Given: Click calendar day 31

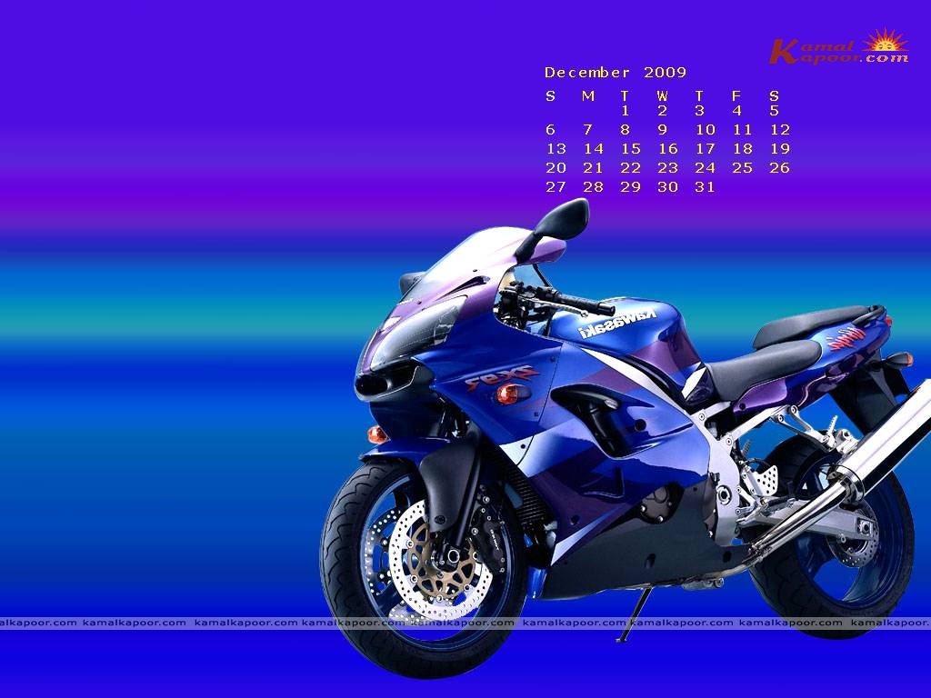Looking at the screenshot, I should click(706, 187).
